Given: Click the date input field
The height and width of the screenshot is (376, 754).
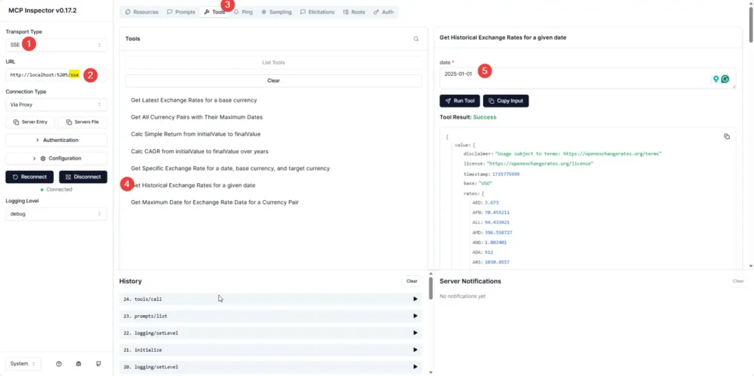Looking at the screenshot, I should point(574,78).
